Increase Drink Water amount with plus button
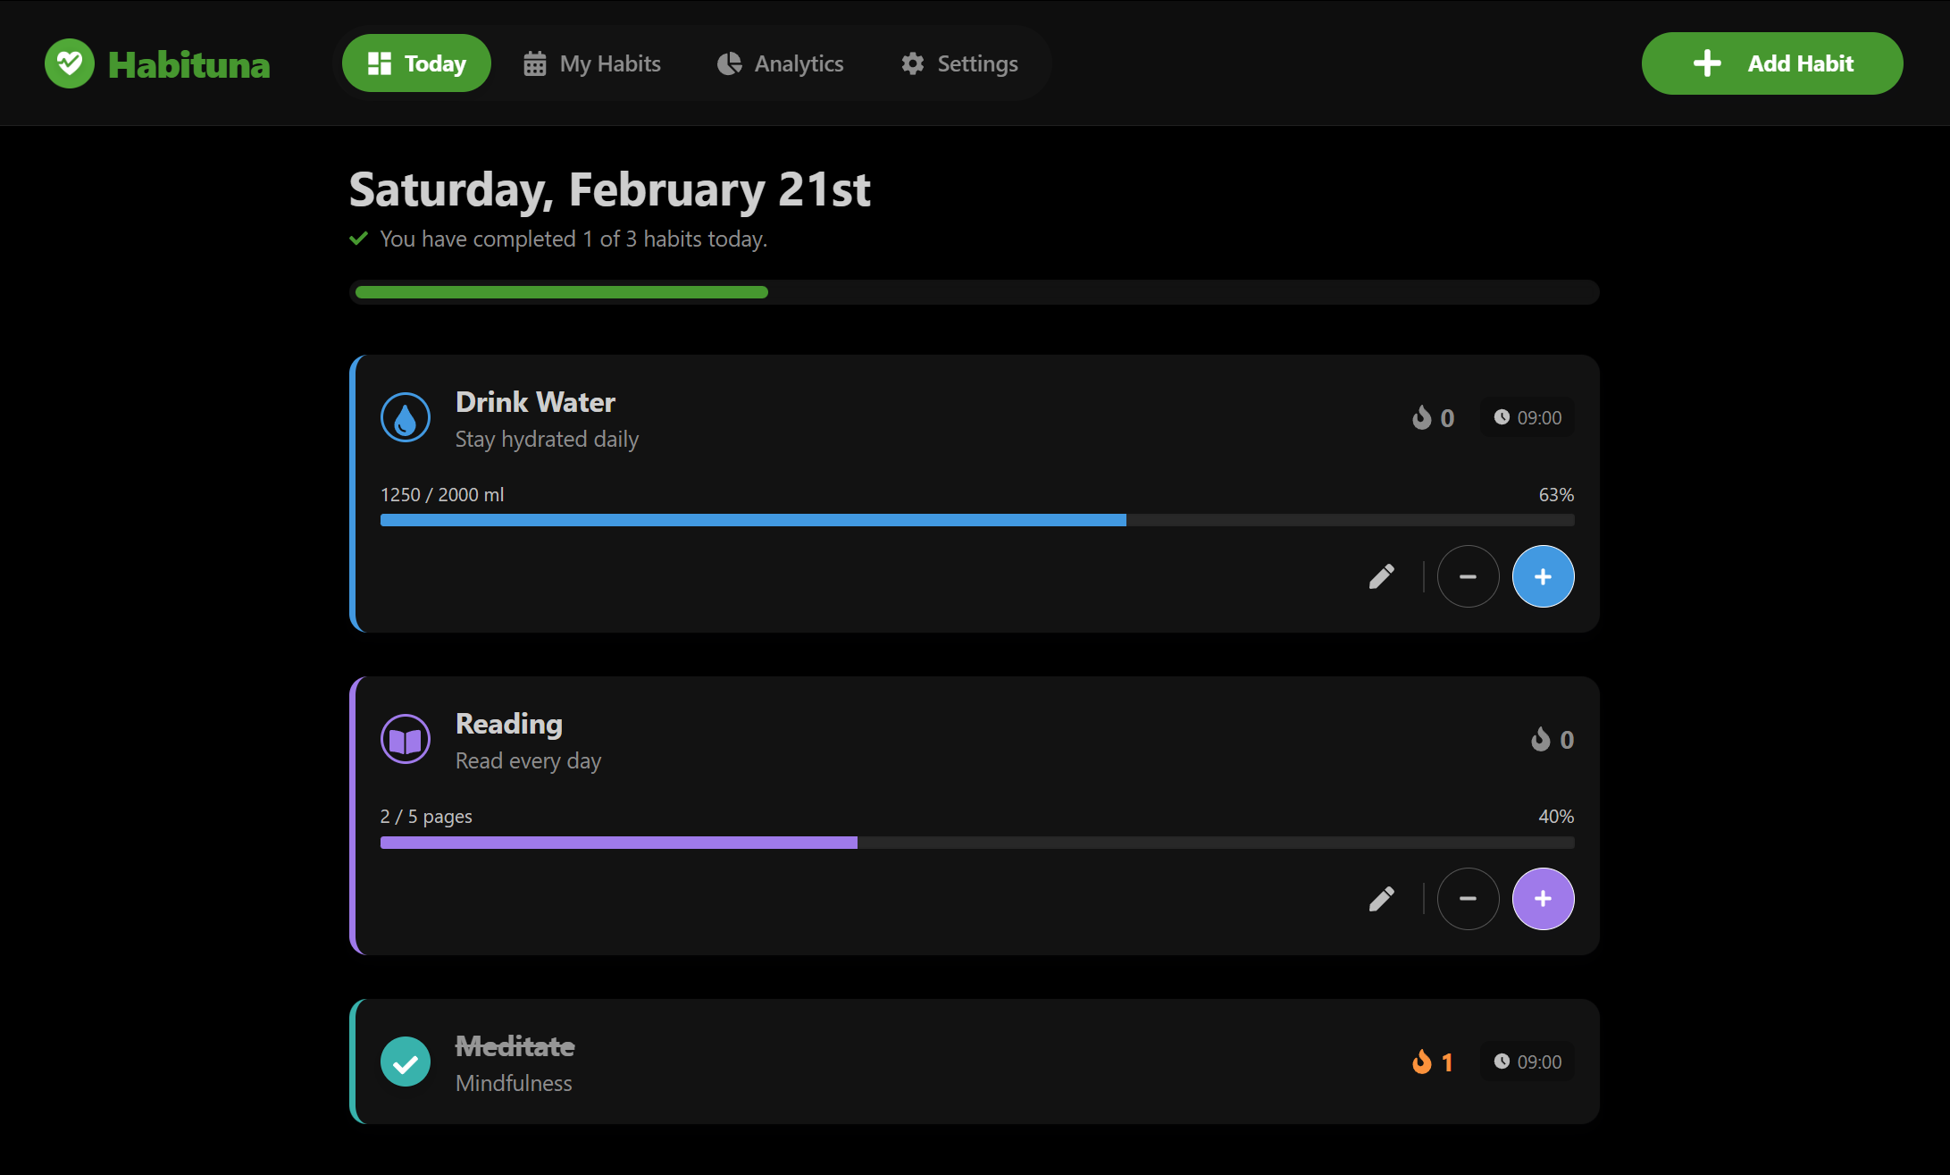The image size is (1950, 1175). [x=1543, y=576]
